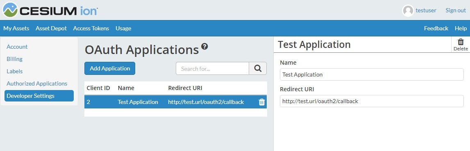Viewport: 470px width, 151px height.
Task: Sort by Client ID column header
Action: [x=98, y=88]
